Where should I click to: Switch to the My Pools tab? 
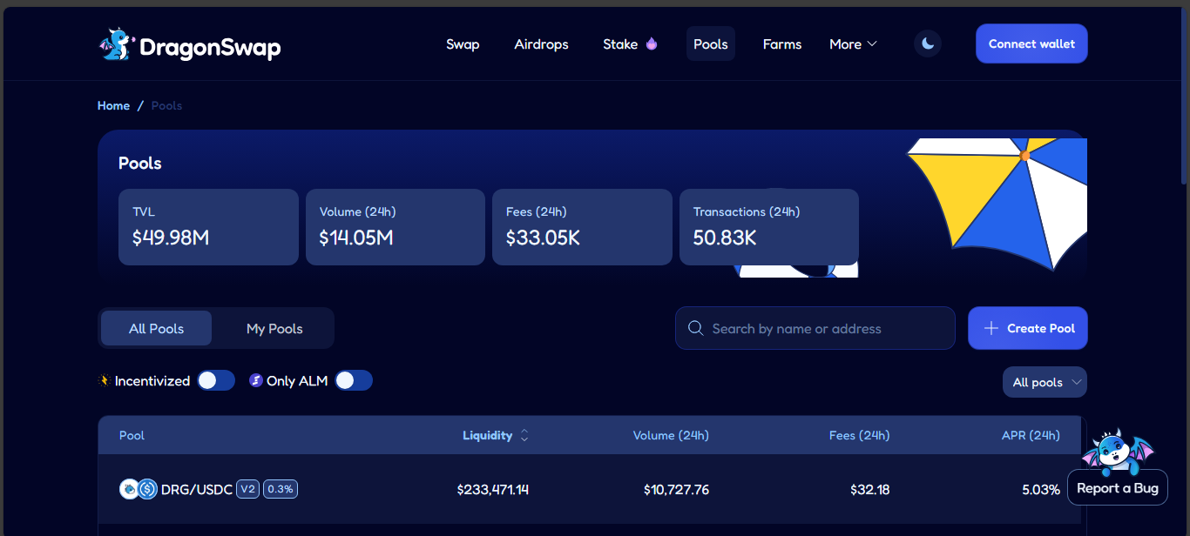[x=274, y=328]
